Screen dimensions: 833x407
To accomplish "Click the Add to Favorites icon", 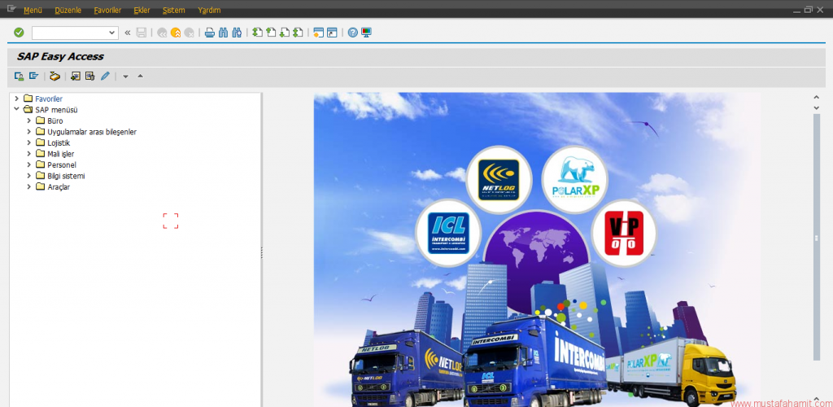I will point(76,77).
